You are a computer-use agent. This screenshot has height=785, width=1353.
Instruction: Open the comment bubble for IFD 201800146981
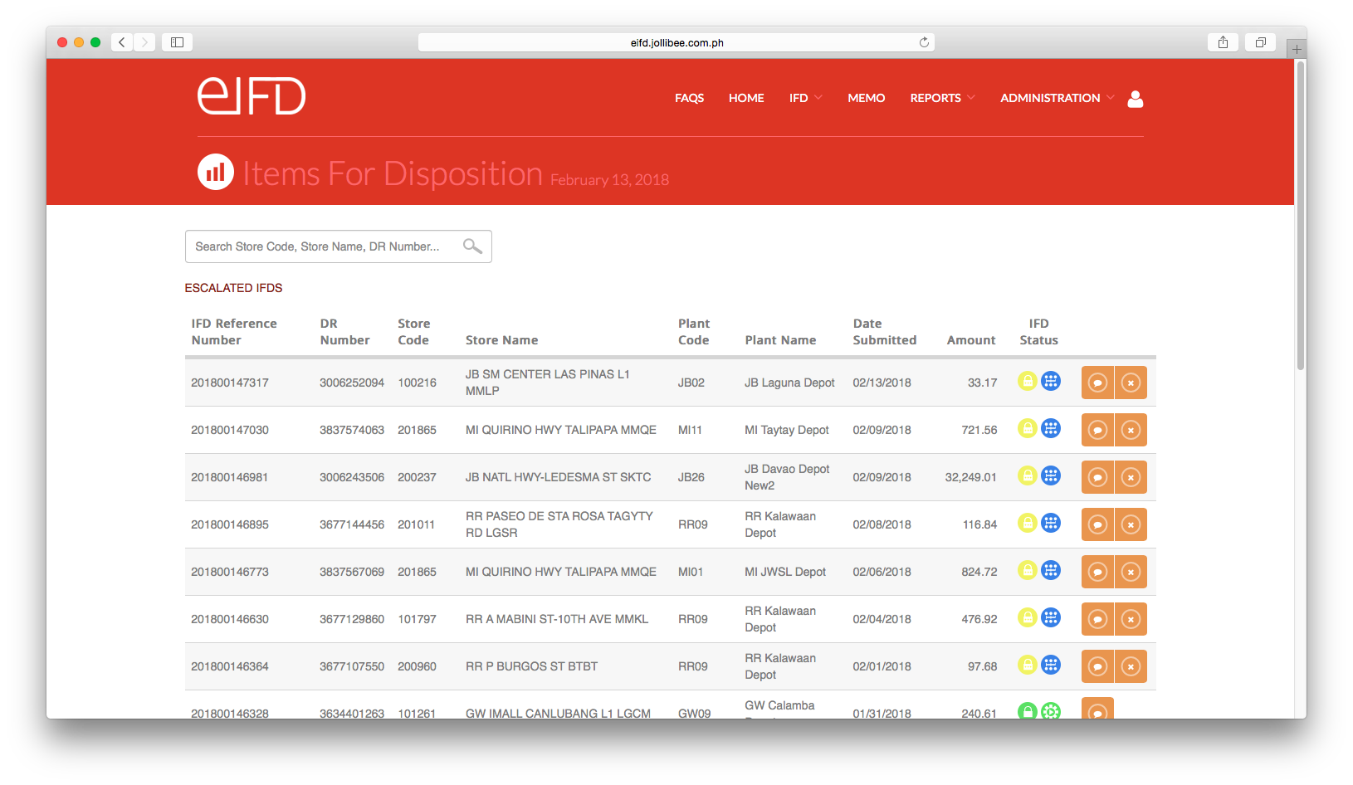1097,476
